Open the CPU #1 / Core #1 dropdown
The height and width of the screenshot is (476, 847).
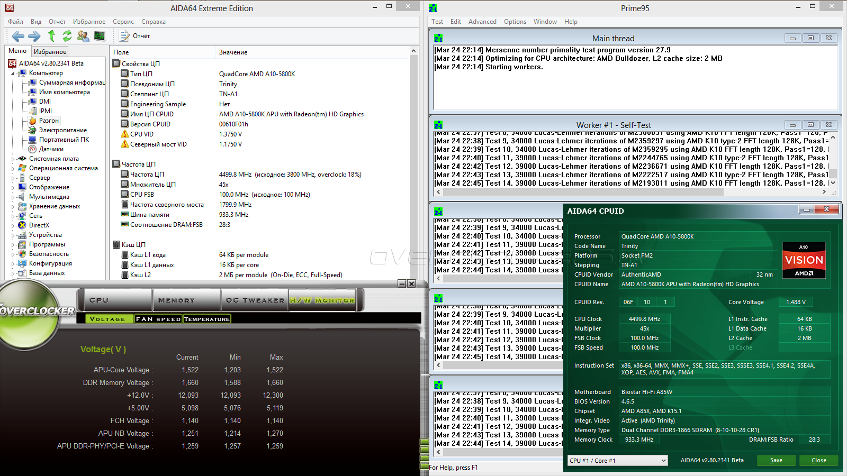(x=617, y=461)
